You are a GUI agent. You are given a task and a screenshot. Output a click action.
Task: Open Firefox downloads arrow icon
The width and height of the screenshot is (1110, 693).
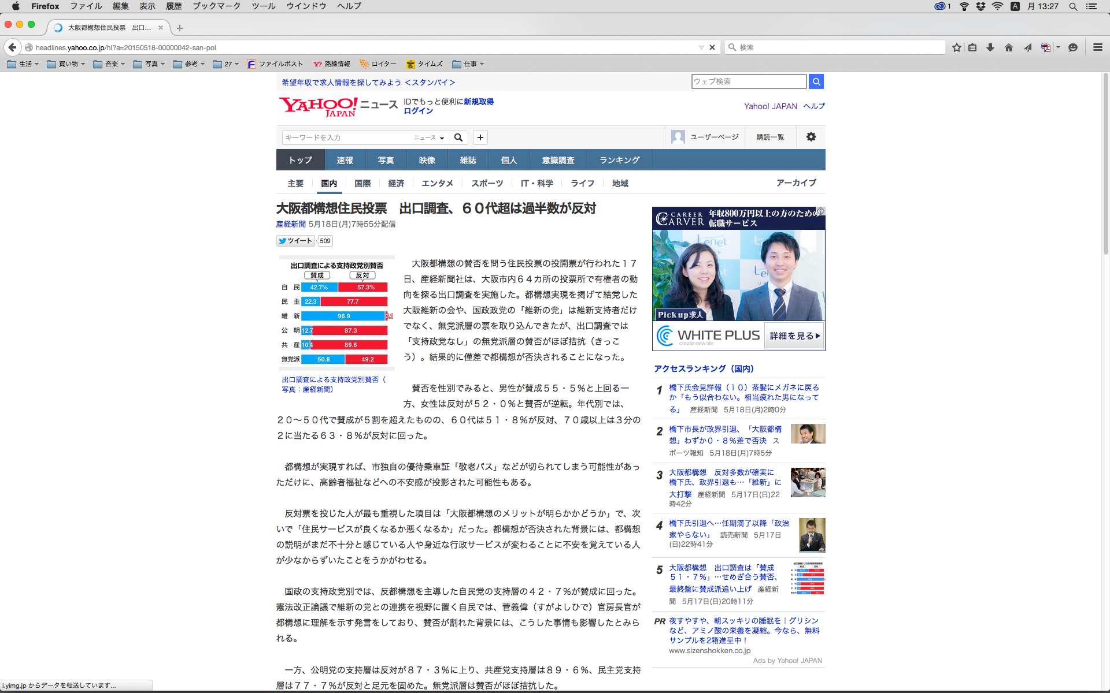coord(990,47)
